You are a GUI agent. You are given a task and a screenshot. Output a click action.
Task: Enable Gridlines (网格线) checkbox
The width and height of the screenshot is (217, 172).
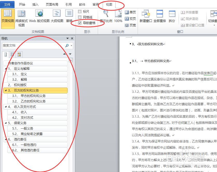[80, 17]
